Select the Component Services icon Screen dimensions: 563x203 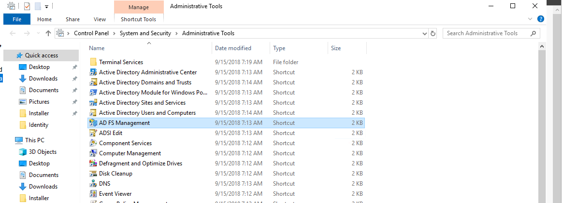pyautogui.click(x=93, y=143)
